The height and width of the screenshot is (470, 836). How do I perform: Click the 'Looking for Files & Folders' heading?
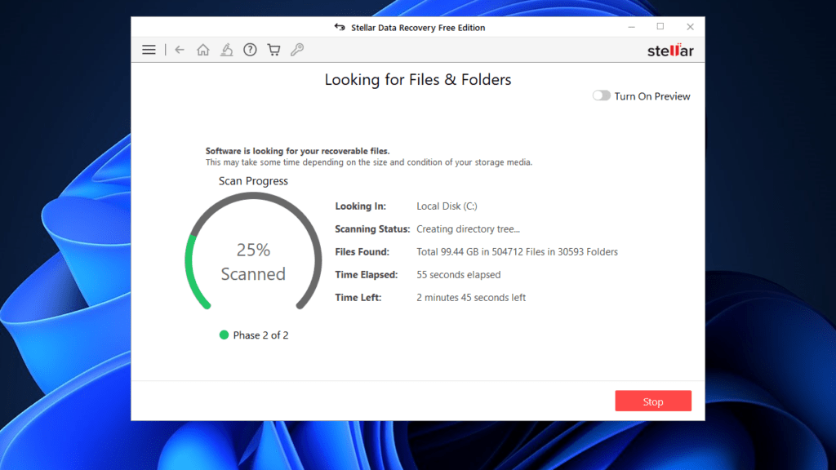tap(418, 79)
